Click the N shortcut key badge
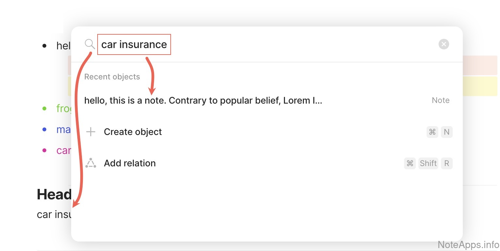 coord(447,132)
